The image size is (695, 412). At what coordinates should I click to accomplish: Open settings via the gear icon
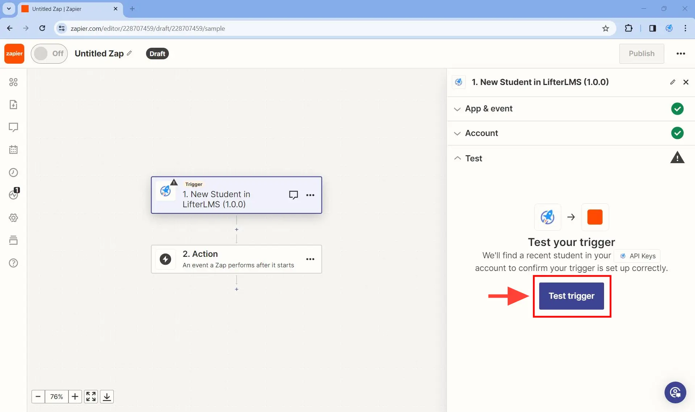coord(13,217)
